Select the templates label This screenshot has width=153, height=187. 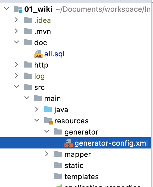[82, 177]
